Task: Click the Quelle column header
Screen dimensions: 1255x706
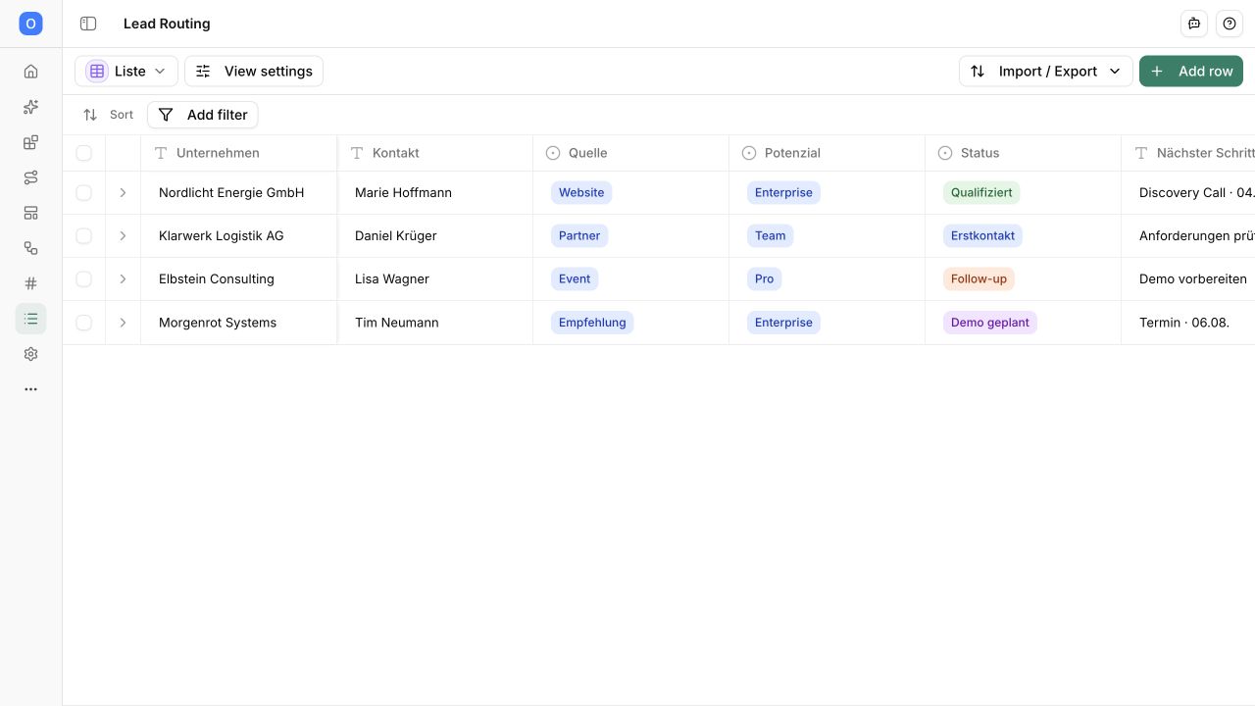Action: pos(631,153)
